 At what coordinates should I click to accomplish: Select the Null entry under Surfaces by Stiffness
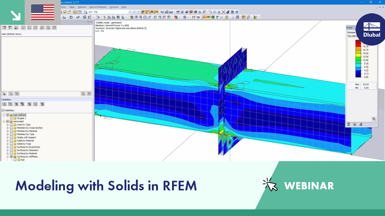(22, 160)
